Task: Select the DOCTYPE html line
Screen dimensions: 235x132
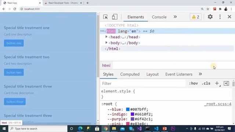Action: (122, 25)
